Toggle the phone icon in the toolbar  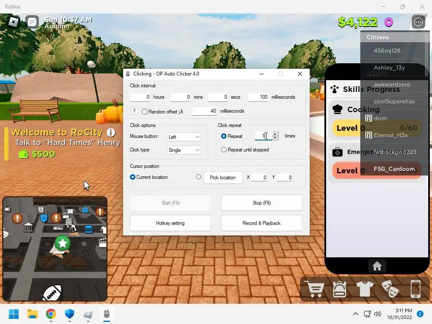tap(415, 289)
